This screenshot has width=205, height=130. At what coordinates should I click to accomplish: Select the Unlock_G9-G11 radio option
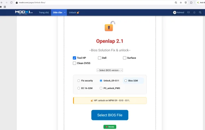click(101, 80)
